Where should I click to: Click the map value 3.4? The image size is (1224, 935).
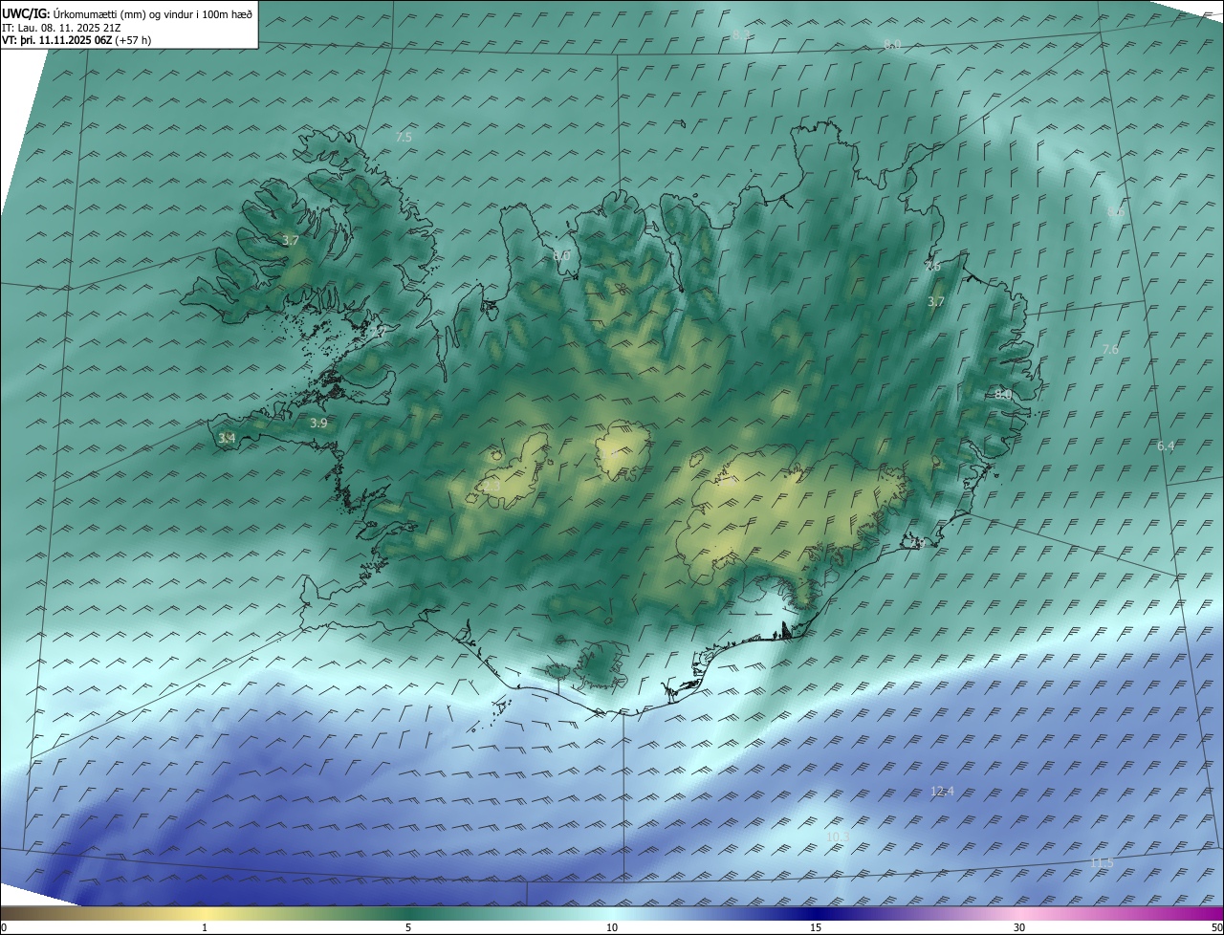[227, 438]
